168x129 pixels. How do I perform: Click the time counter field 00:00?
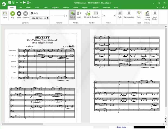(43, 18)
